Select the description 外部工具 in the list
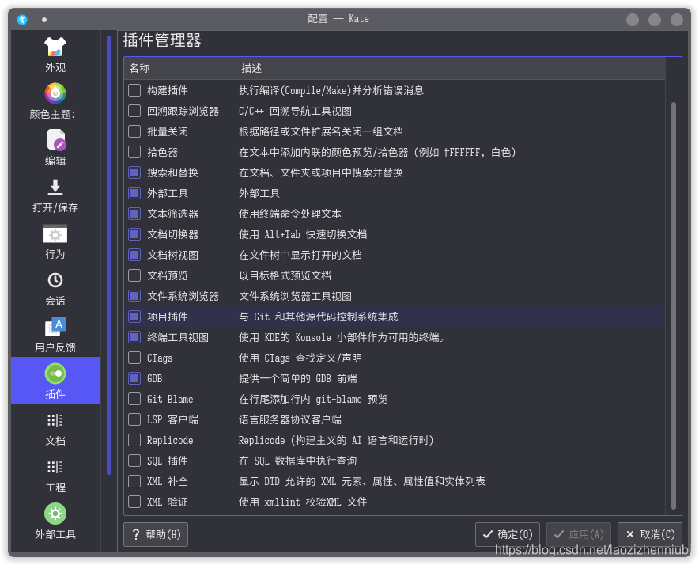Image resolution: width=699 pixels, height=565 pixels. pyautogui.click(x=259, y=193)
